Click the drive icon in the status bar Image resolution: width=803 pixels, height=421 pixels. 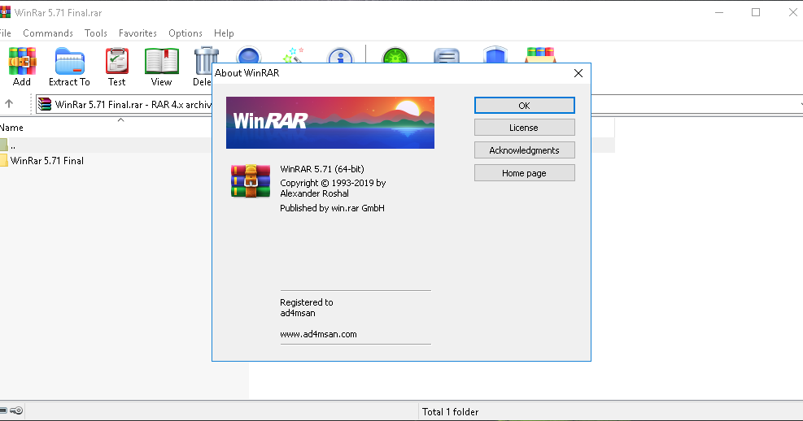pos(3,410)
